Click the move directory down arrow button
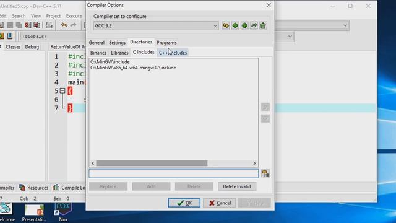 click(x=265, y=118)
